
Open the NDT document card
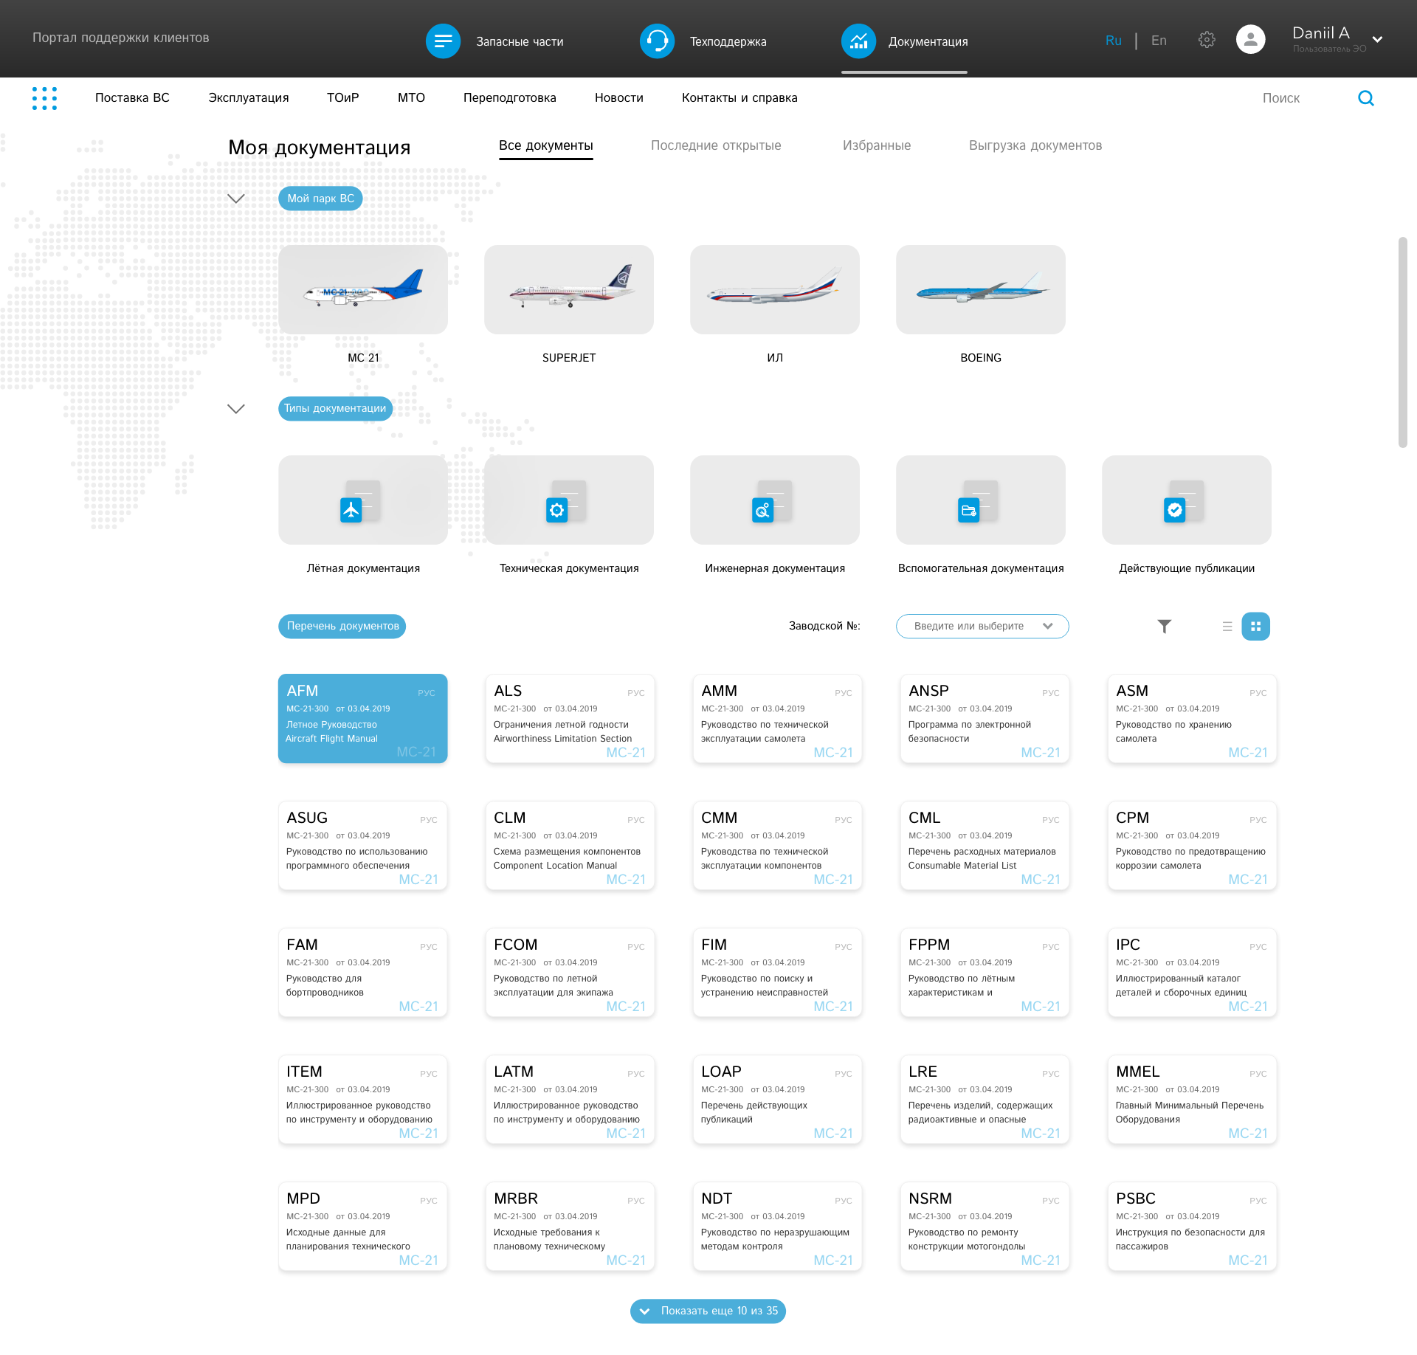(777, 1226)
